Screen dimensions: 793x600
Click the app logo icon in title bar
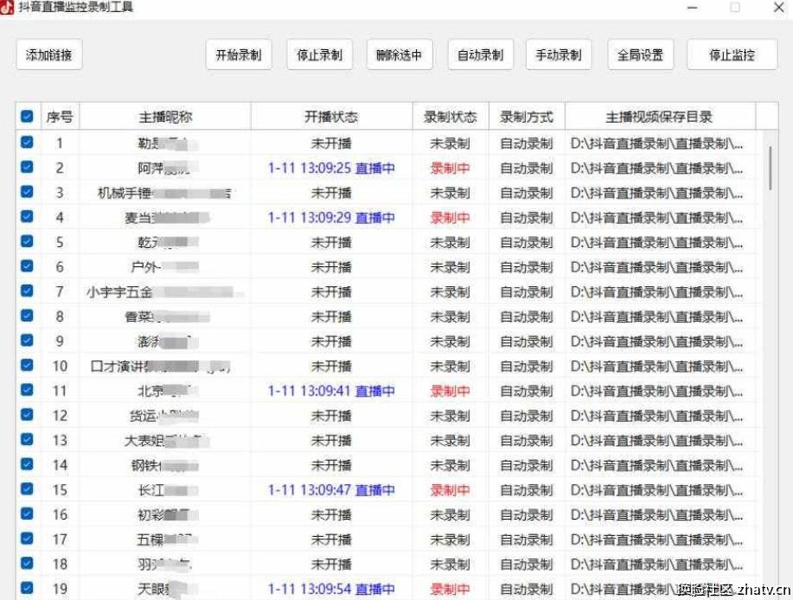pyautogui.click(x=7, y=7)
